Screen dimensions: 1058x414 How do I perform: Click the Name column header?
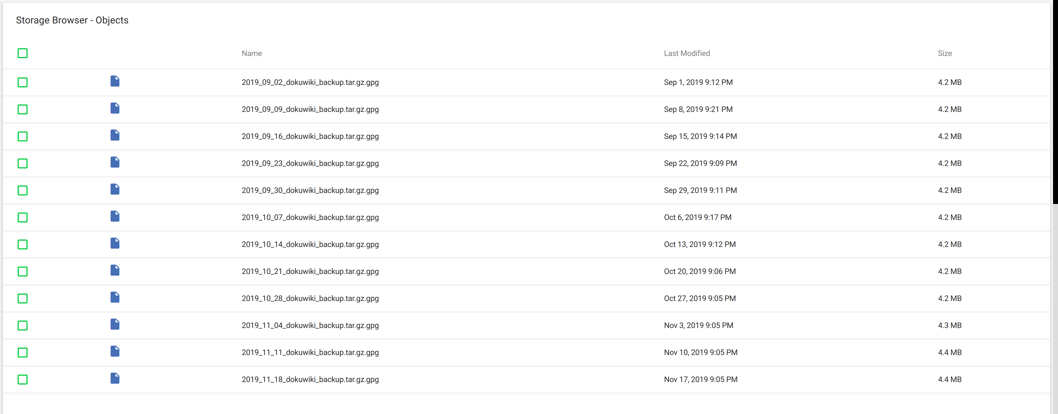pos(252,53)
